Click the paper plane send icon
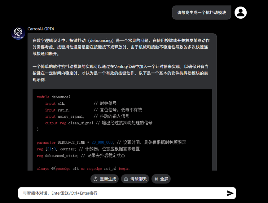 tap(230, 193)
